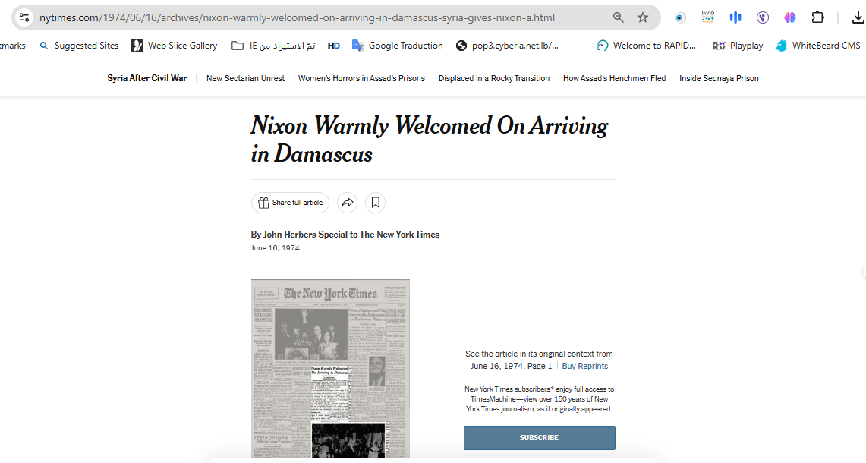Click the share arrow icon on article
866x463 pixels.
[347, 203]
